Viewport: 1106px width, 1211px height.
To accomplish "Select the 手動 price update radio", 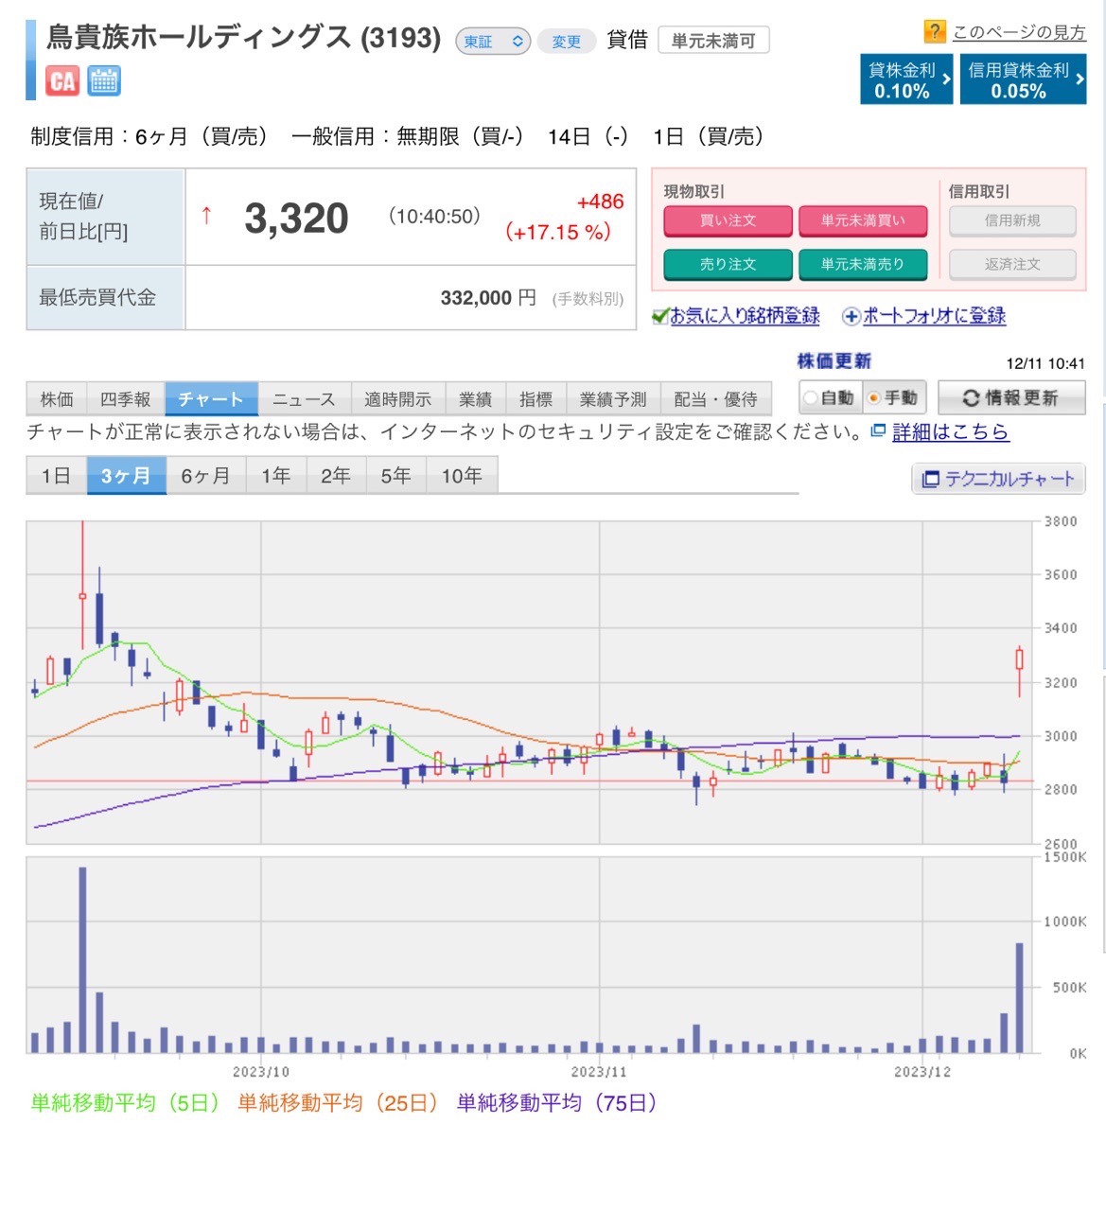I will (873, 398).
